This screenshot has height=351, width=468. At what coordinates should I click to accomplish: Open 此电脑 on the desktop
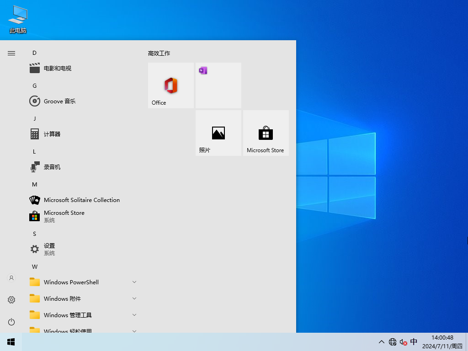click(x=17, y=18)
